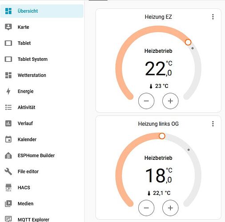
Task: Increase Heizung links OG target temperature
Action: click(x=170, y=208)
